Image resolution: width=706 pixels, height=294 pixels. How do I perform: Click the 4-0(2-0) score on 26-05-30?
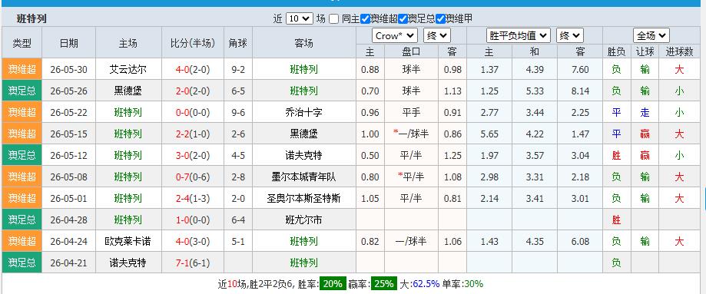[x=193, y=70]
